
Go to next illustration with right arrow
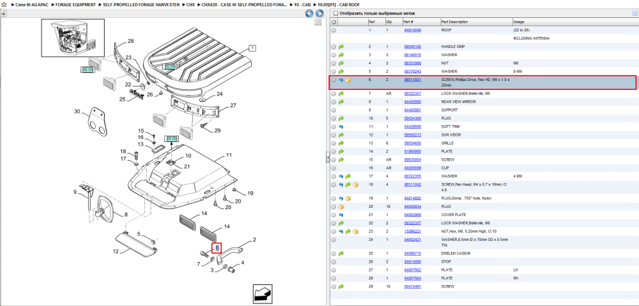(x=319, y=13)
